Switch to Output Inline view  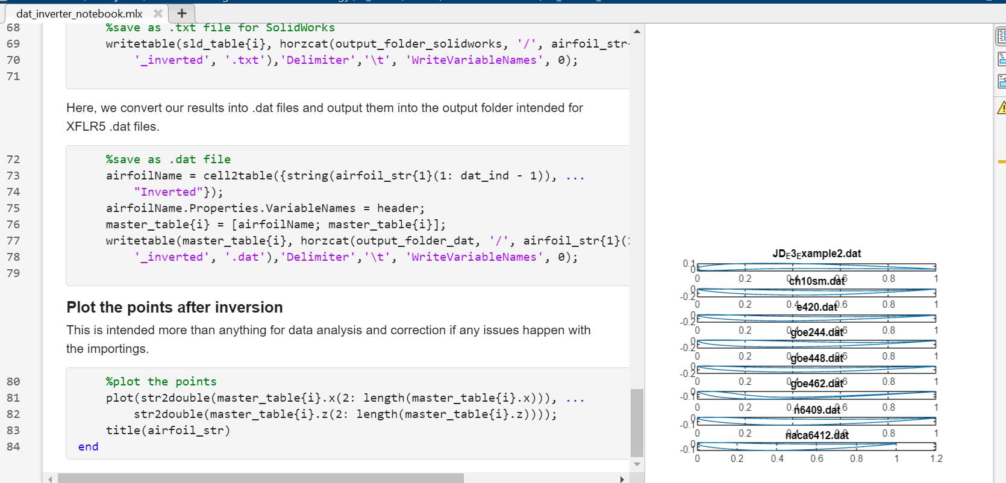1001,59
